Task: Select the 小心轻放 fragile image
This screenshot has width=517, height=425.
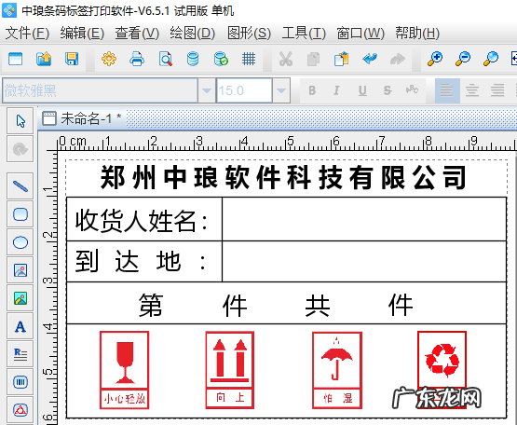Action: pyautogui.click(x=124, y=370)
